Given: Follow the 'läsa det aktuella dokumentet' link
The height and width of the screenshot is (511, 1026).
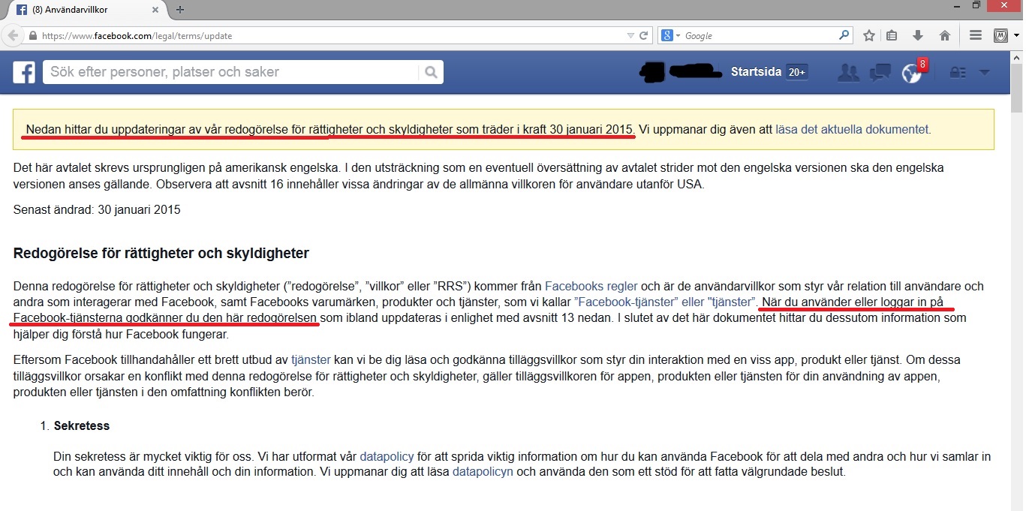Looking at the screenshot, I should [852, 129].
